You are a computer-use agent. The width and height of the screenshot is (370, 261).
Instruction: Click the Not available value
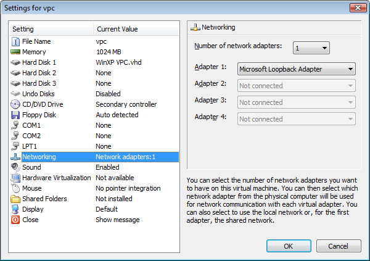(115, 178)
